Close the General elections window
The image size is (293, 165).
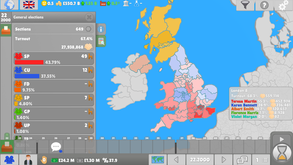click(x=89, y=17)
